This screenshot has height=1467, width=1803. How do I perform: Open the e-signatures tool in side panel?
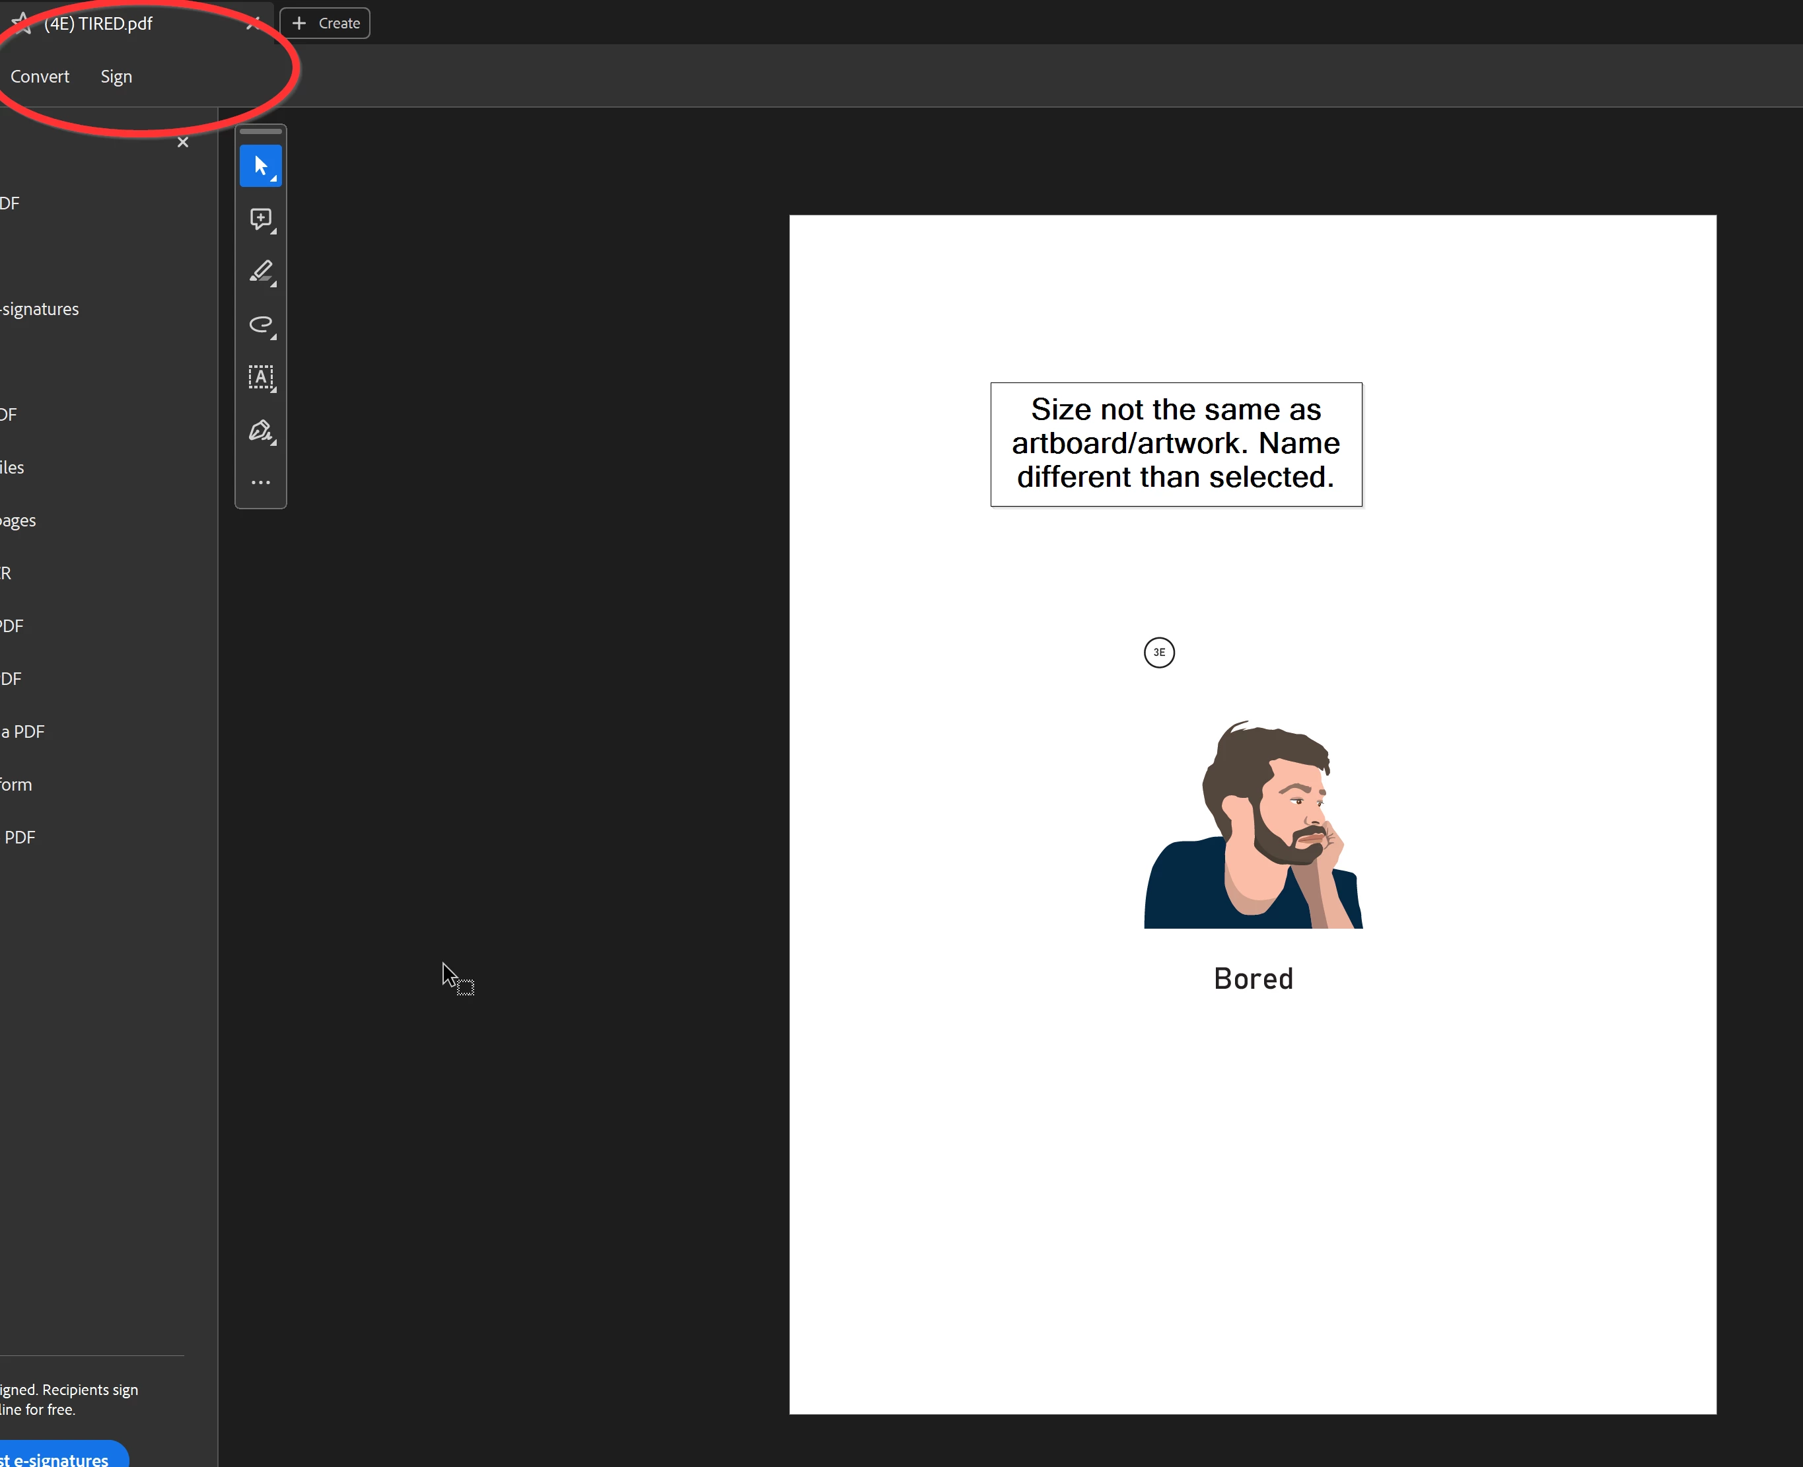[39, 309]
